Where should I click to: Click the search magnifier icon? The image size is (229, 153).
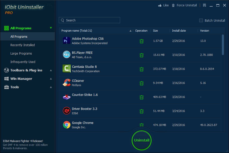pyautogui.click(x=62, y=20)
